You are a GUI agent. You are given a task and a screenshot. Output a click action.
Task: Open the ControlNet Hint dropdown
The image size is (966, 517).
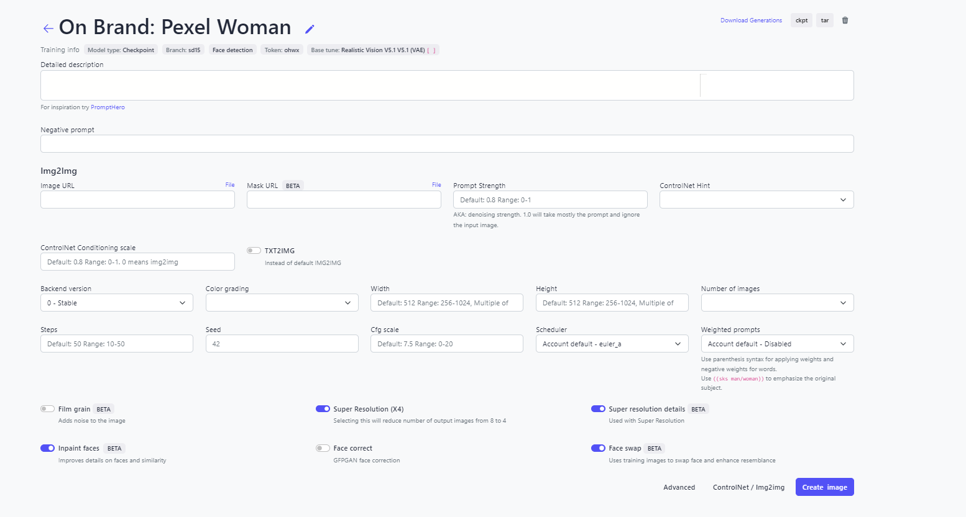tap(756, 200)
